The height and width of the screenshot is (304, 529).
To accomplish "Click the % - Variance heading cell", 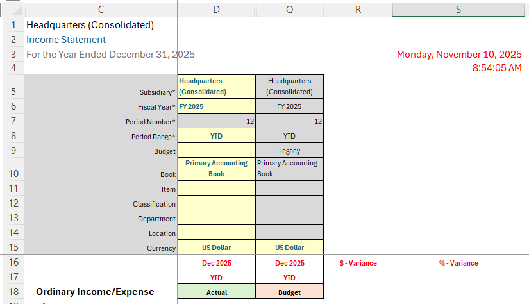I will (458, 263).
